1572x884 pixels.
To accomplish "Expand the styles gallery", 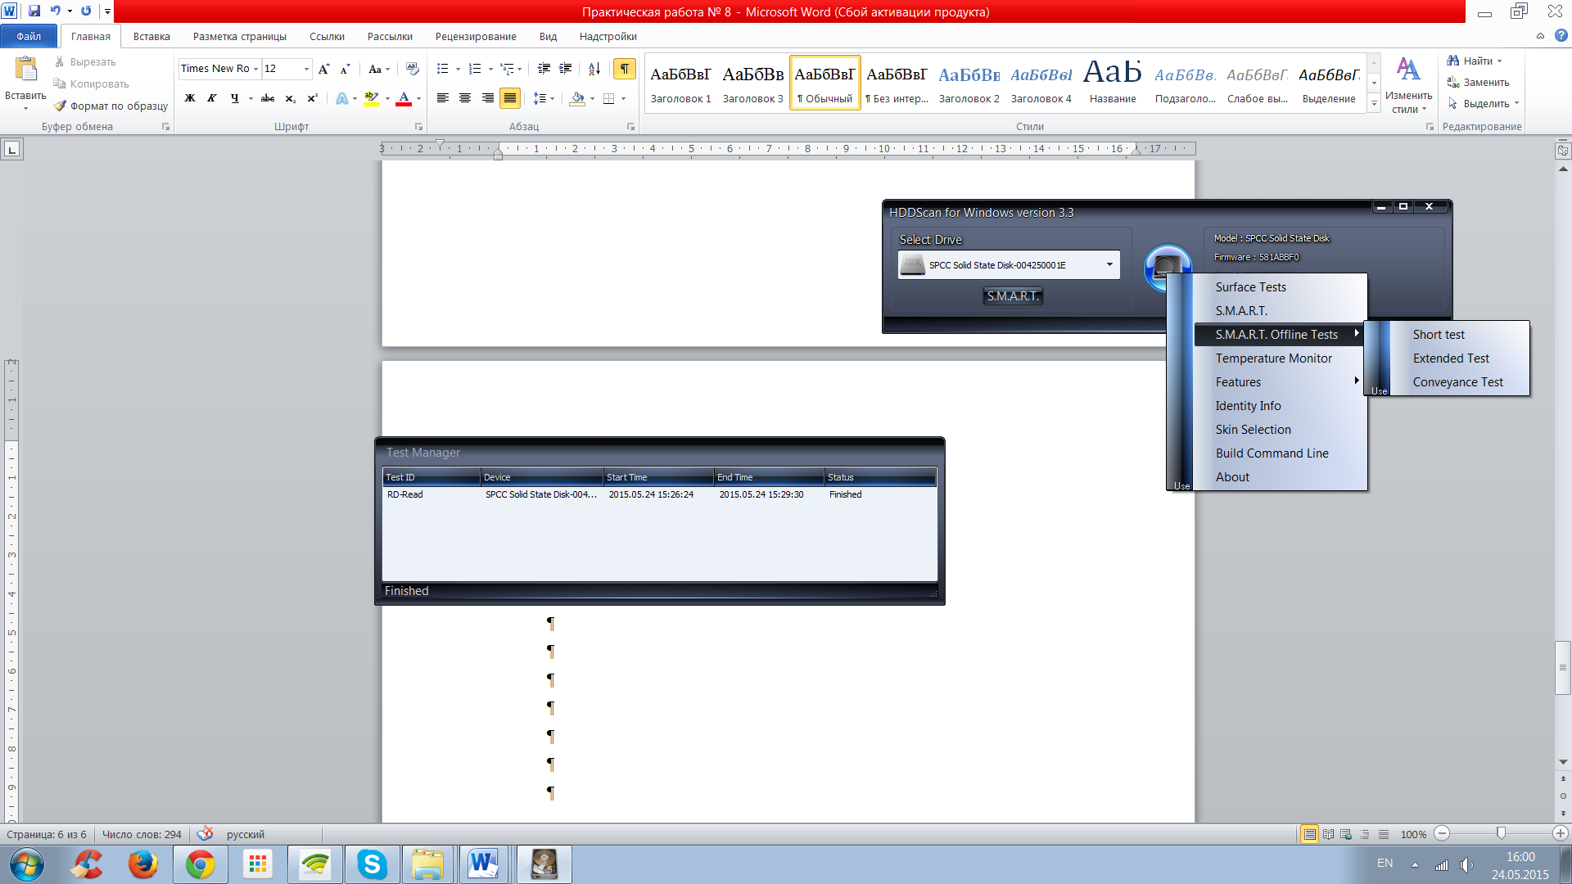I will [x=1374, y=105].
